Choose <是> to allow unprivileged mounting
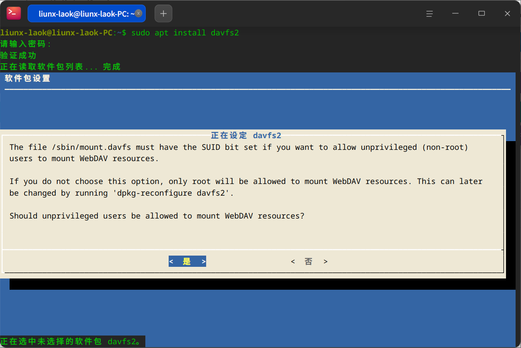The width and height of the screenshot is (521, 348). click(187, 261)
